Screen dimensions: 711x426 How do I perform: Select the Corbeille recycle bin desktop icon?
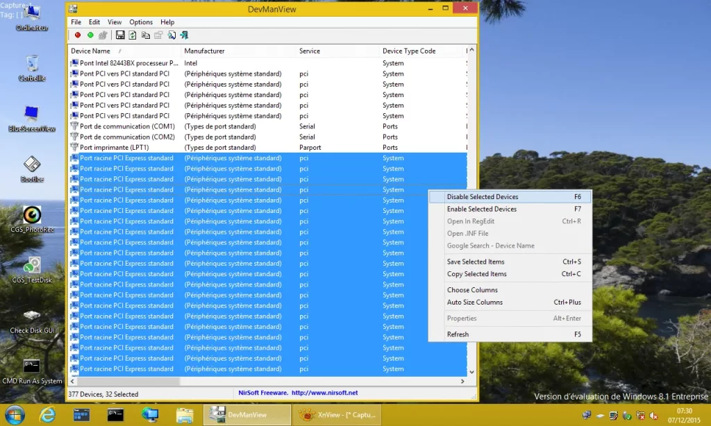coord(32,68)
